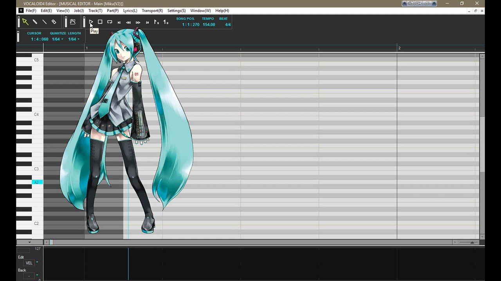The width and height of the screenshot is (501, 281).
Task: Open the Length 1/64 dropdown
Action: click(74, 39)
